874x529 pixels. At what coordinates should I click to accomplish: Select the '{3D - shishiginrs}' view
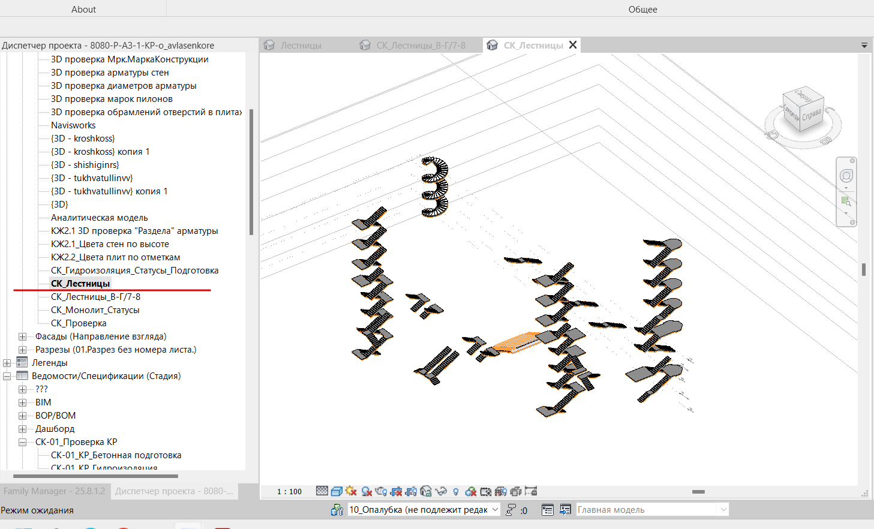[x=85, y=165]
